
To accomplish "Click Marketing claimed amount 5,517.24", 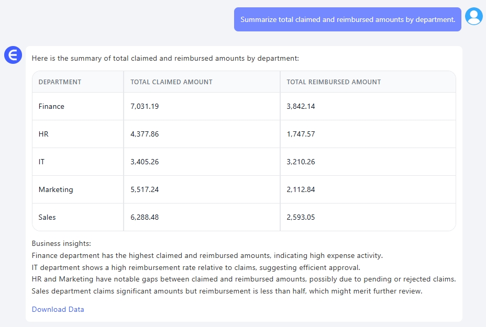I will pos(145,189).
